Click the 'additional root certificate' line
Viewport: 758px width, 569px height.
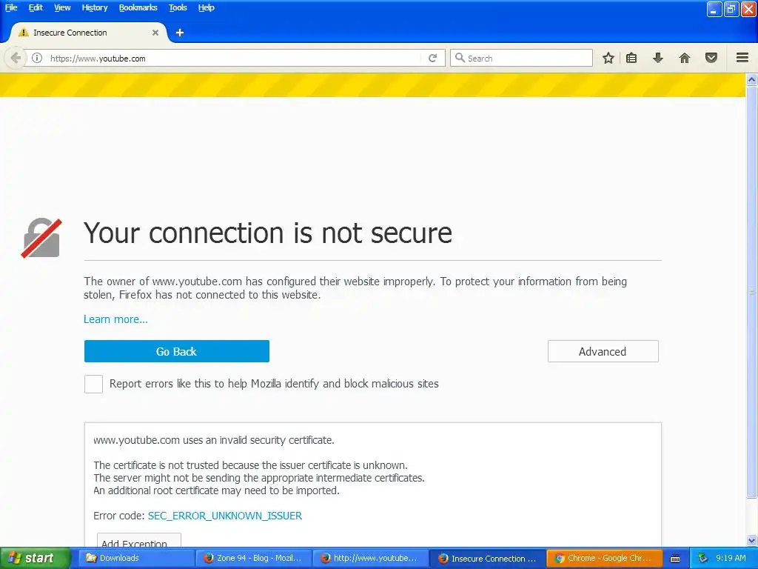(x=217, y=490)
